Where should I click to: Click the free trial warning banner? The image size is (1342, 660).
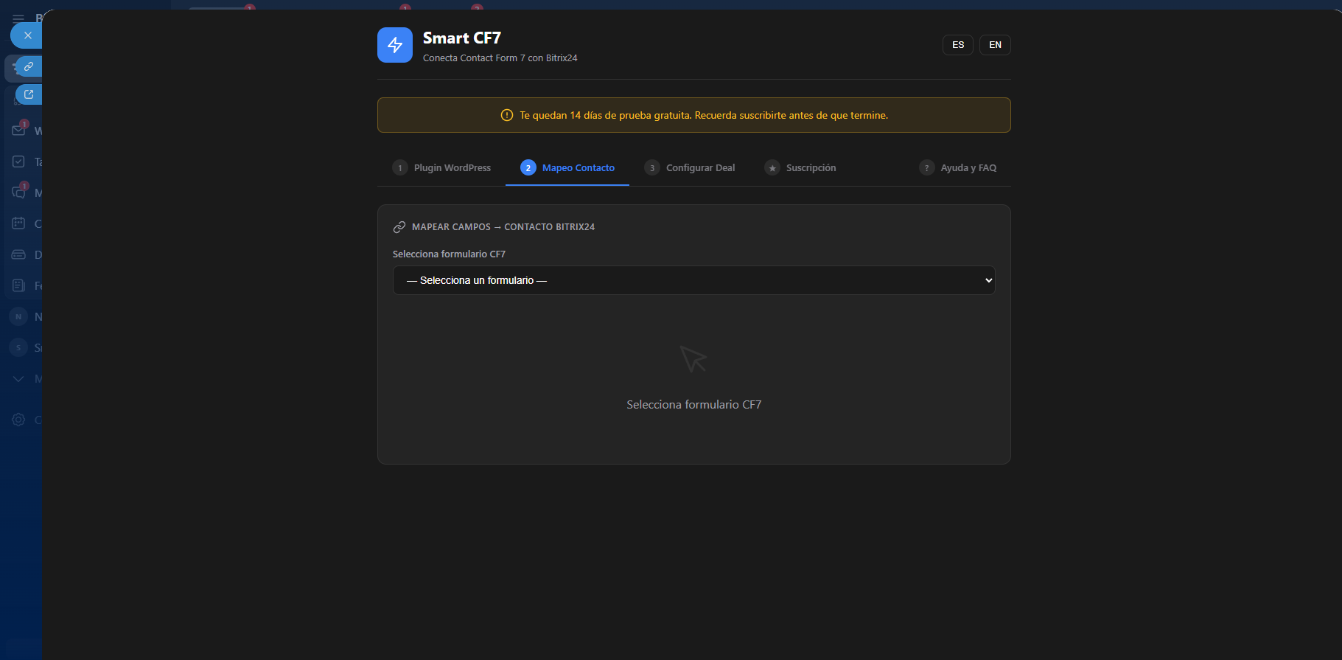(x=693, y=115)
